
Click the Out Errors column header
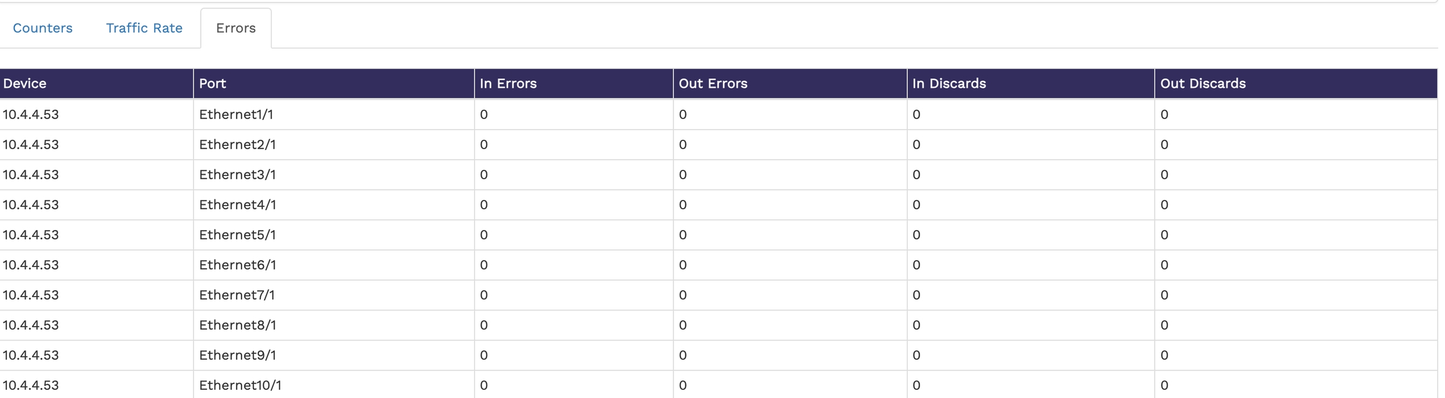(x=713, y=83)
